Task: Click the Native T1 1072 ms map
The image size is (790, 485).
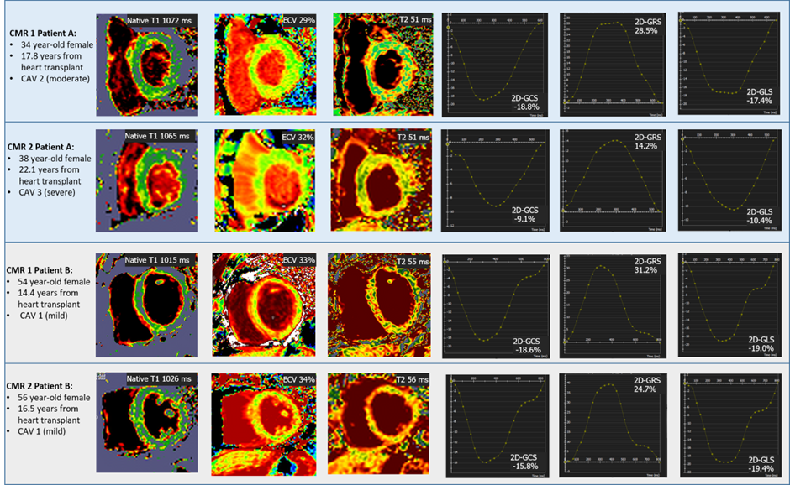Action: coord(146,65)
